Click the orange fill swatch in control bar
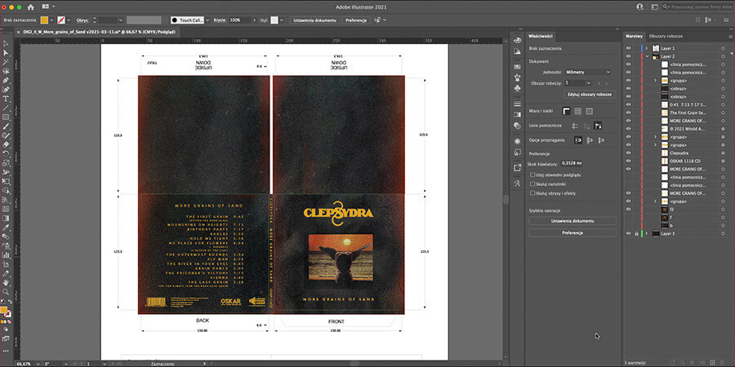Viewport: 735px width, 367px height. pyautogui.click(x=44, y=20)
